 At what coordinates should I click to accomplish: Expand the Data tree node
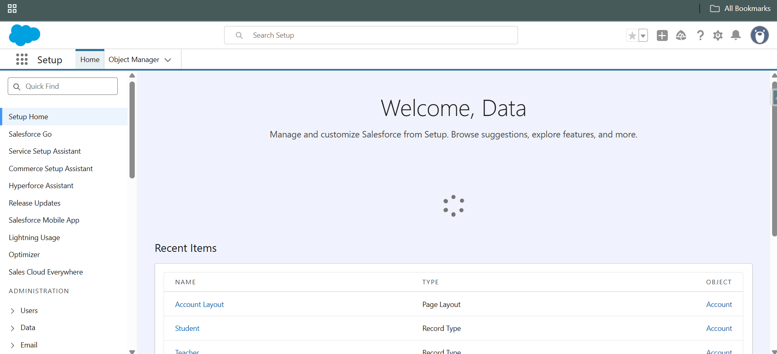pyautogui.click(x=13, y=328)
